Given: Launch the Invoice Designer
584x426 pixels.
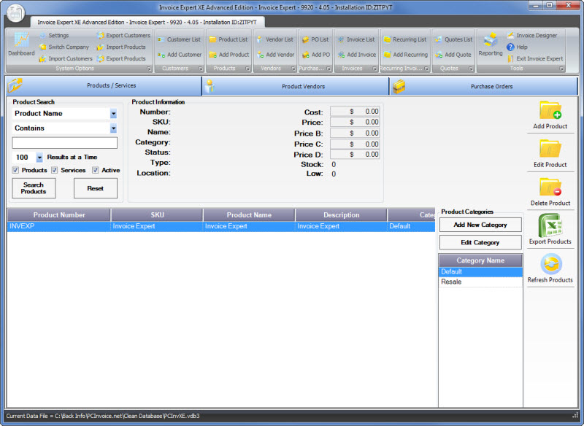Looking at the screenshot, I should coord(532,35).
